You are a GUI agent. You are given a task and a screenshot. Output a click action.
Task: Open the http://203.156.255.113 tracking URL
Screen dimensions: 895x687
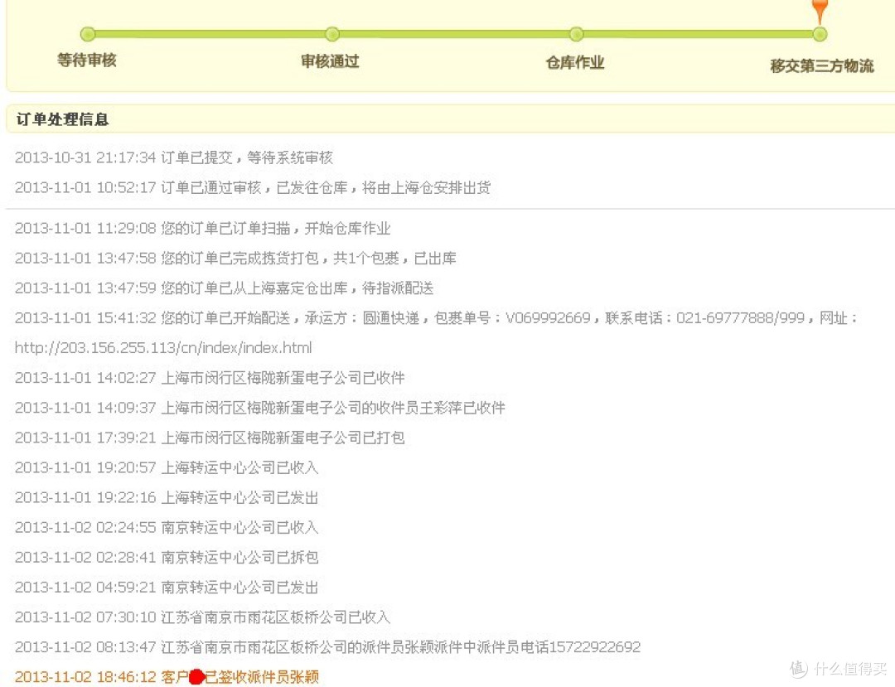pyautogui.click(x=163, y=347)
